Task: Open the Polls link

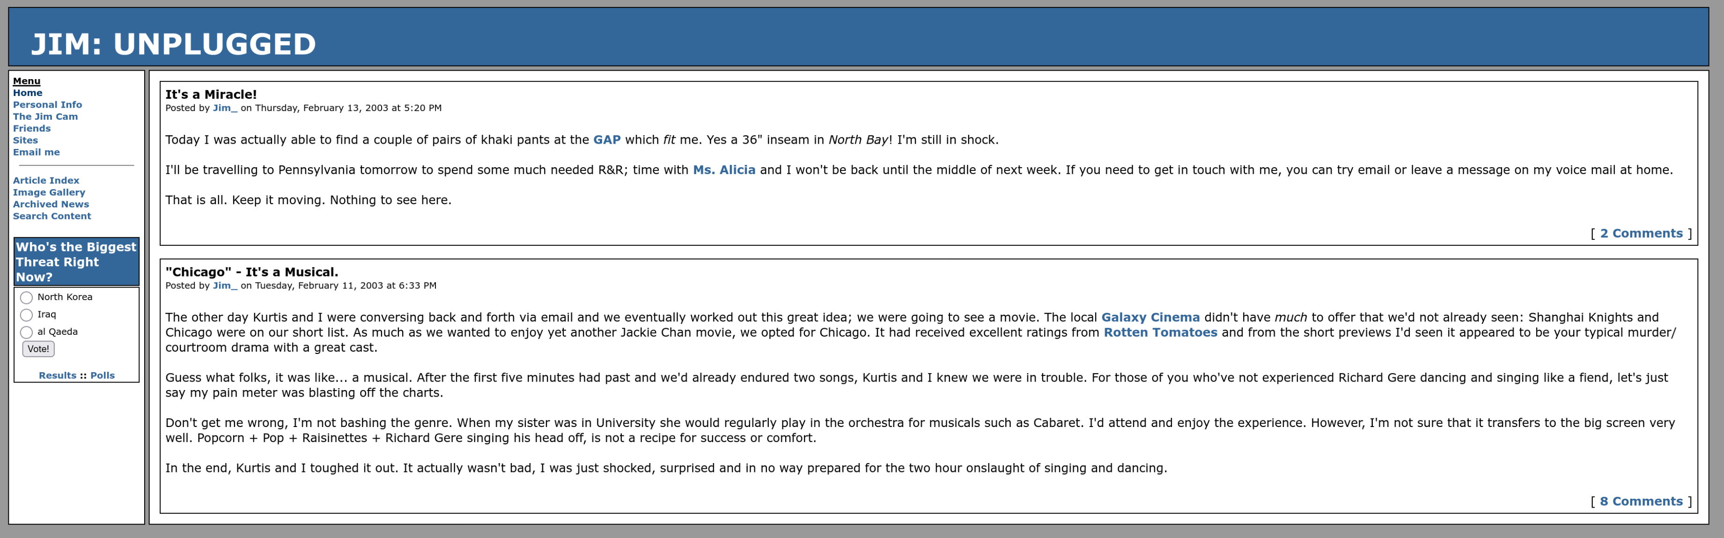Action: coord(103,376)
